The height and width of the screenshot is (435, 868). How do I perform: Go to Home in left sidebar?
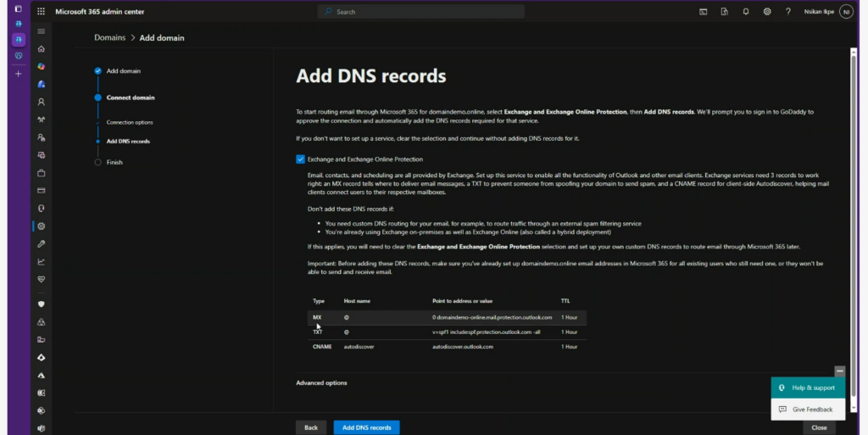click(41, 49)
